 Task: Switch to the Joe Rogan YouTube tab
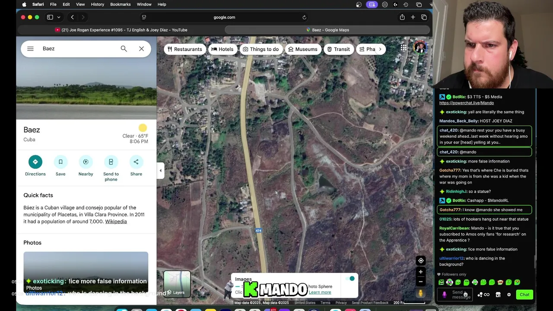click(121, 30)
